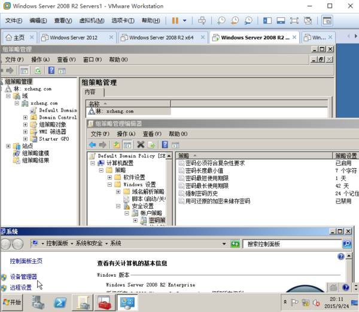Expand the 软件设置 node
The width and height of the screenshot is (359, 312).
[x=109, y=177]
